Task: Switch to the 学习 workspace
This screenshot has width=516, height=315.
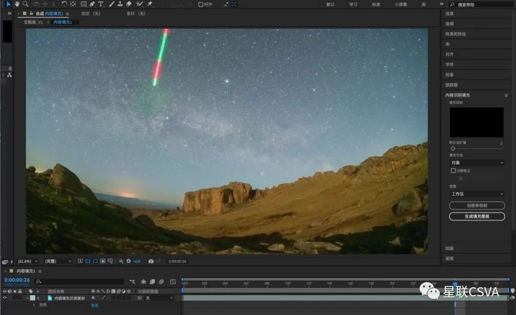Action: [x=353, y=4]
